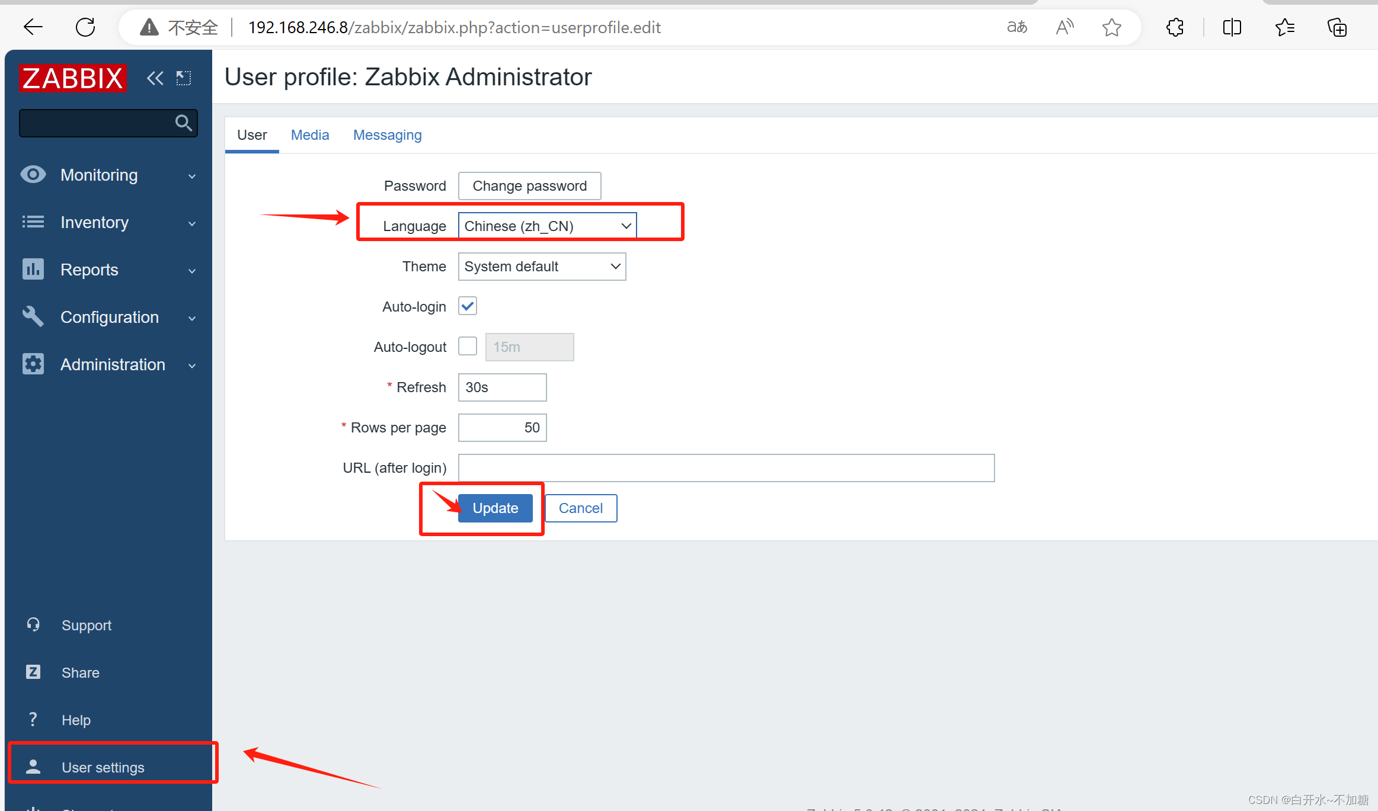Click the Zabbix logo
Image resolution: width=1378 pixels, height=811 pixels.
72,78
